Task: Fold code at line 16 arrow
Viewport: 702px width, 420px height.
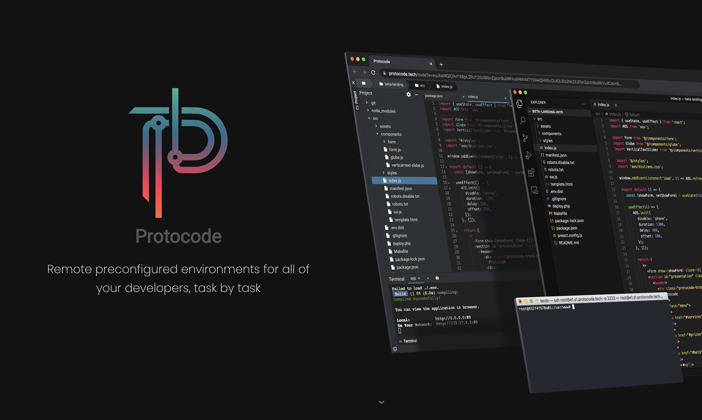Action: coord(449,182)
